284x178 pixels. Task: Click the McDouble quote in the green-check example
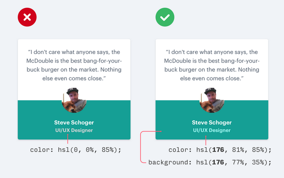pyautogui.click(x=212, y=65)
